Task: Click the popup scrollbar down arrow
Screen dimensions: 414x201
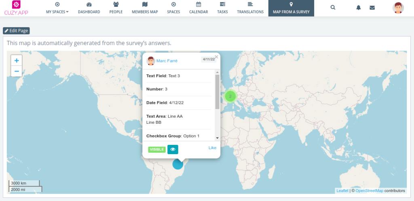Action: 217,138
